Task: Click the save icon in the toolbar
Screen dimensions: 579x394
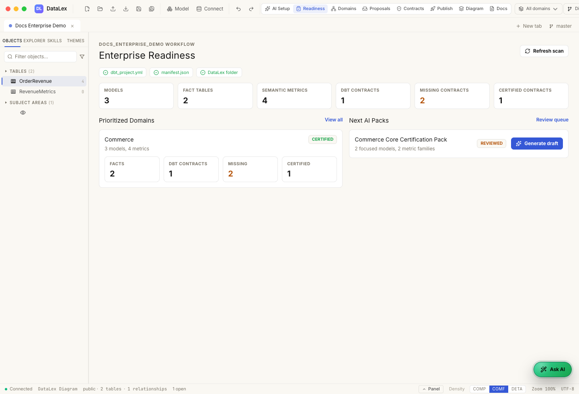Action: pyautogui.click(x=139, y=9)
